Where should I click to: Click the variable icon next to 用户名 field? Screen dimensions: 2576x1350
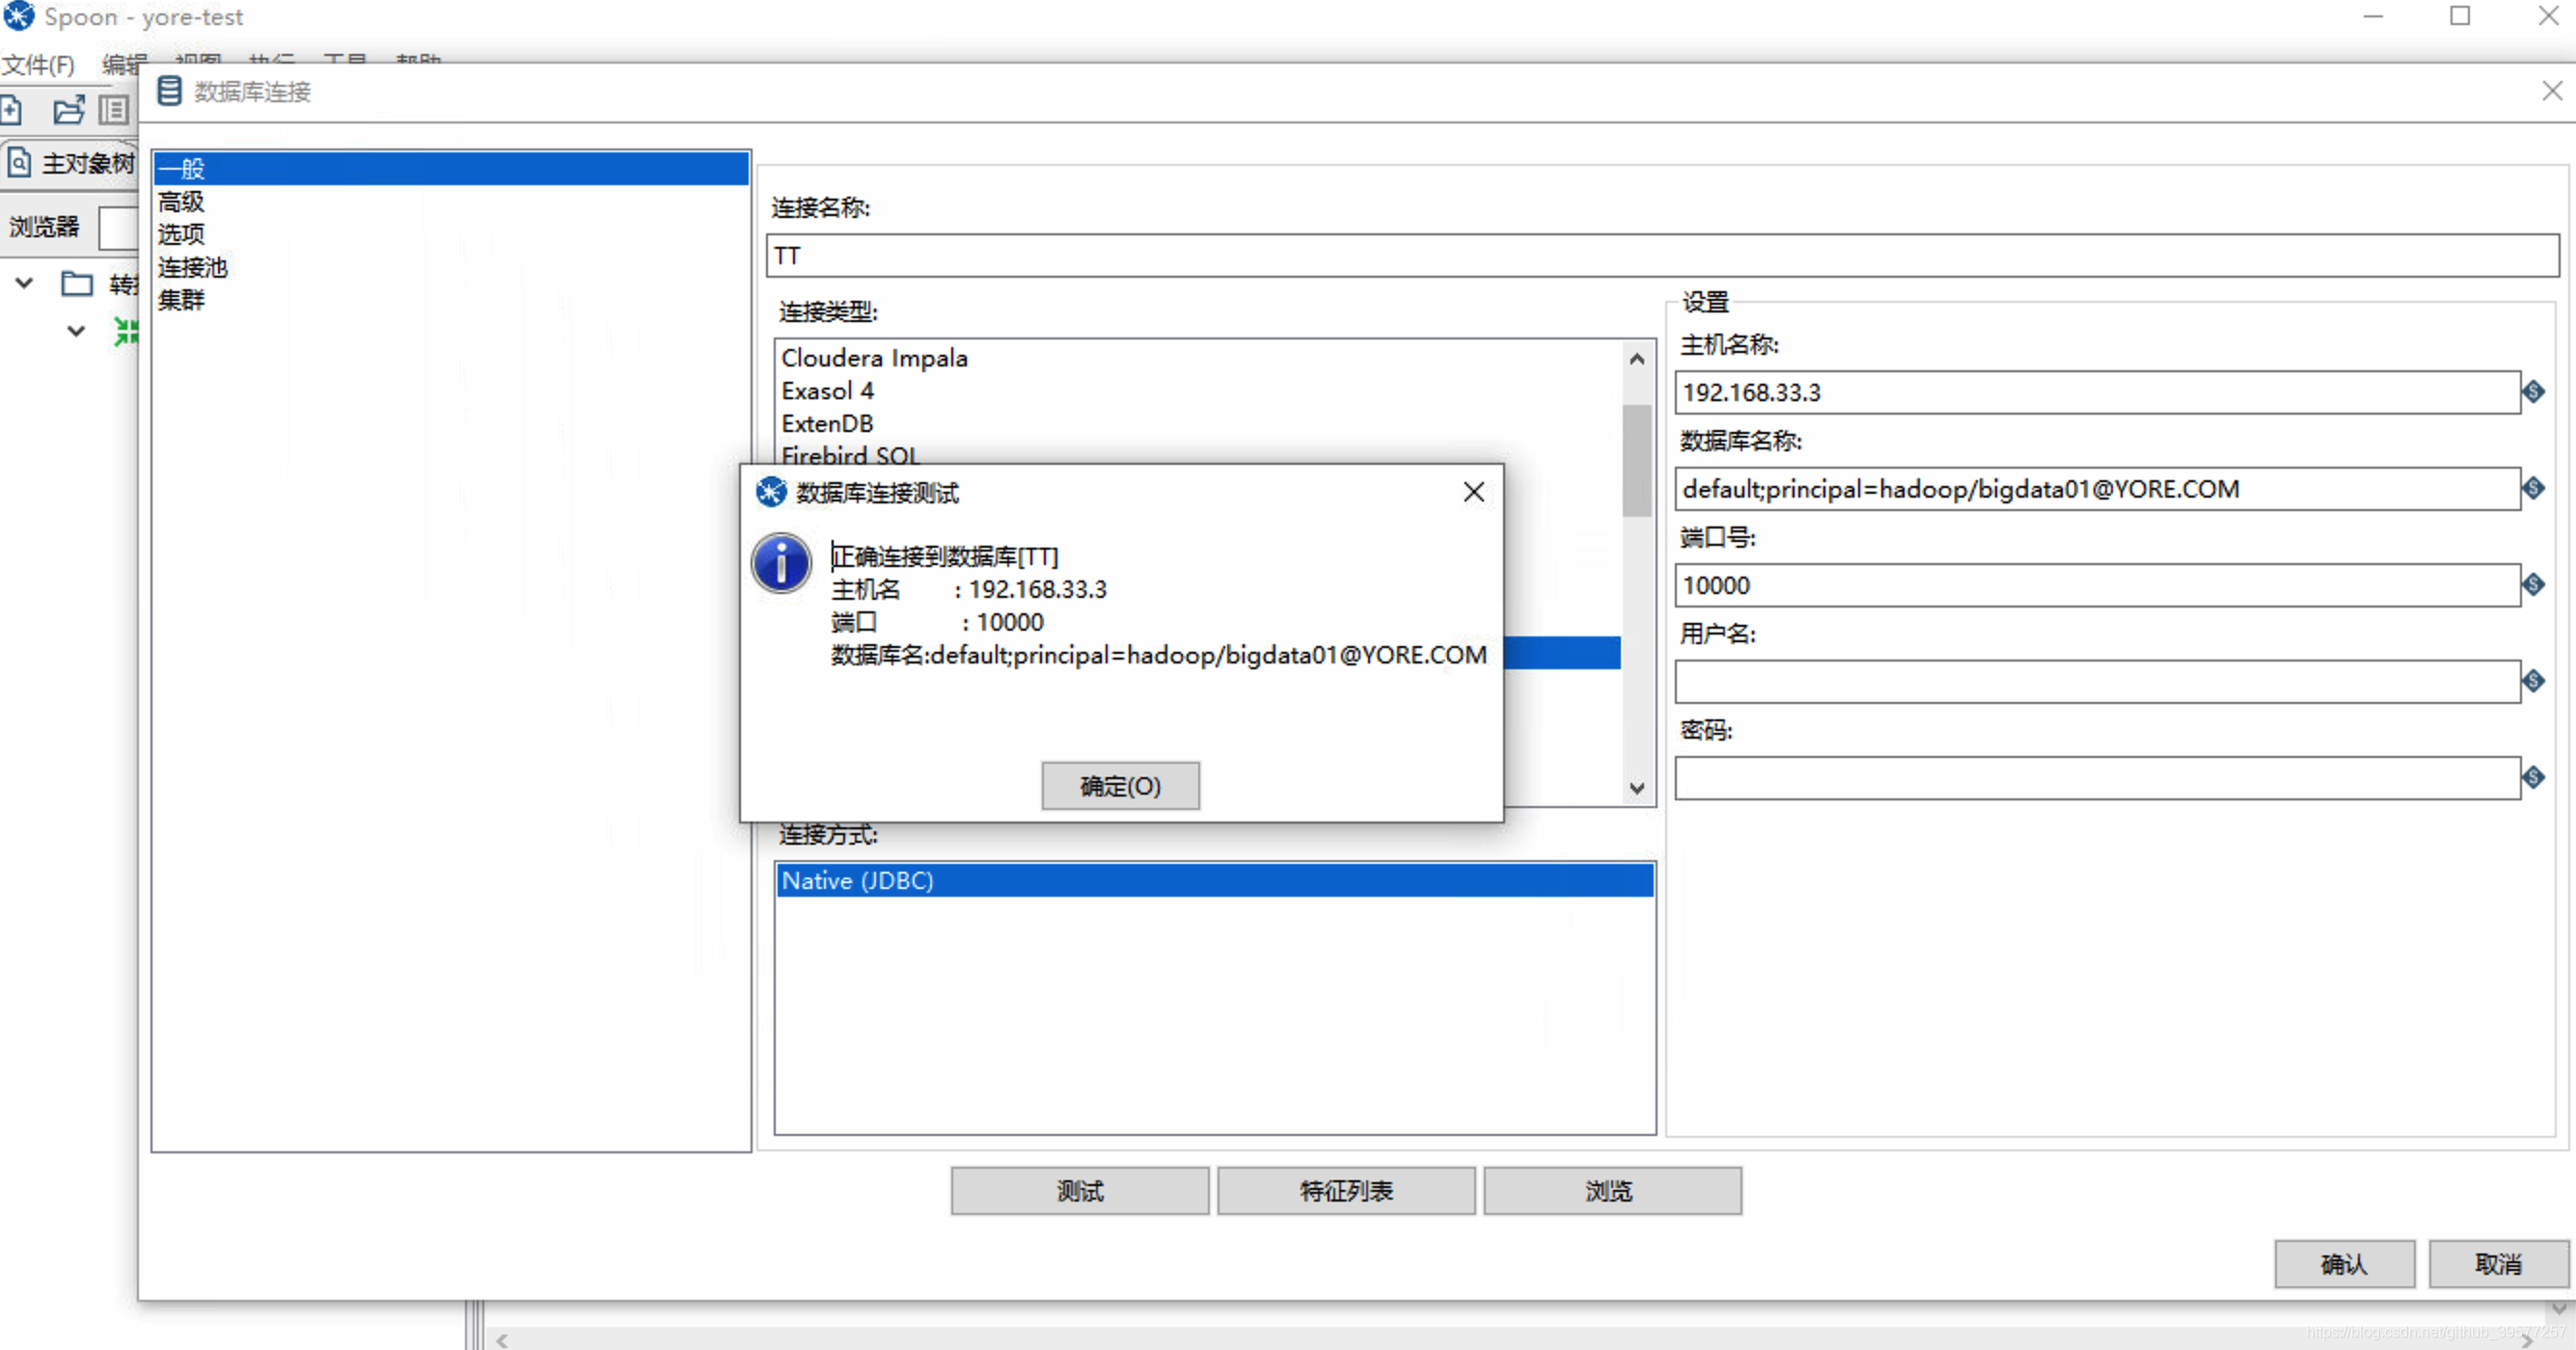tap(2534, 681)
